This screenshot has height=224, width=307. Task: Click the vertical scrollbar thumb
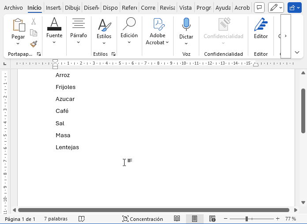click(303, 111)
